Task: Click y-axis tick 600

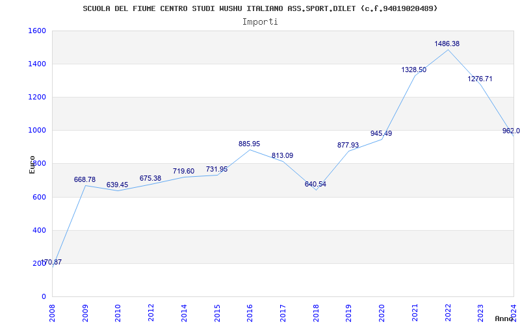Action: [39, 197]
